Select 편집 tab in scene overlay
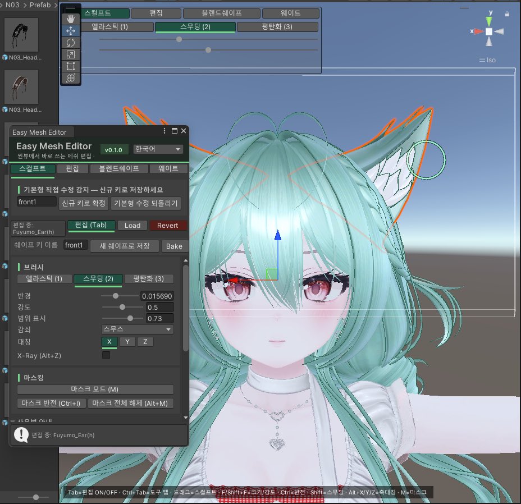This screenshot has width=521, height=504. click(156, 13)
